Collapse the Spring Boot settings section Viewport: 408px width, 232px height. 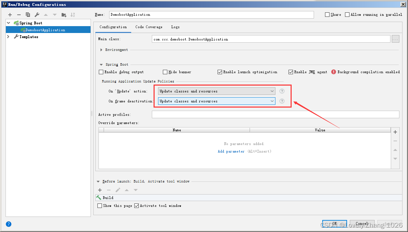pos(101,65)
